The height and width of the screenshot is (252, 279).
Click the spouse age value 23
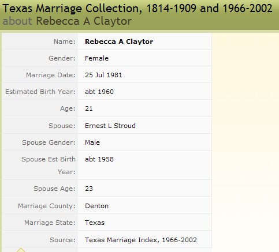(89, 189)
